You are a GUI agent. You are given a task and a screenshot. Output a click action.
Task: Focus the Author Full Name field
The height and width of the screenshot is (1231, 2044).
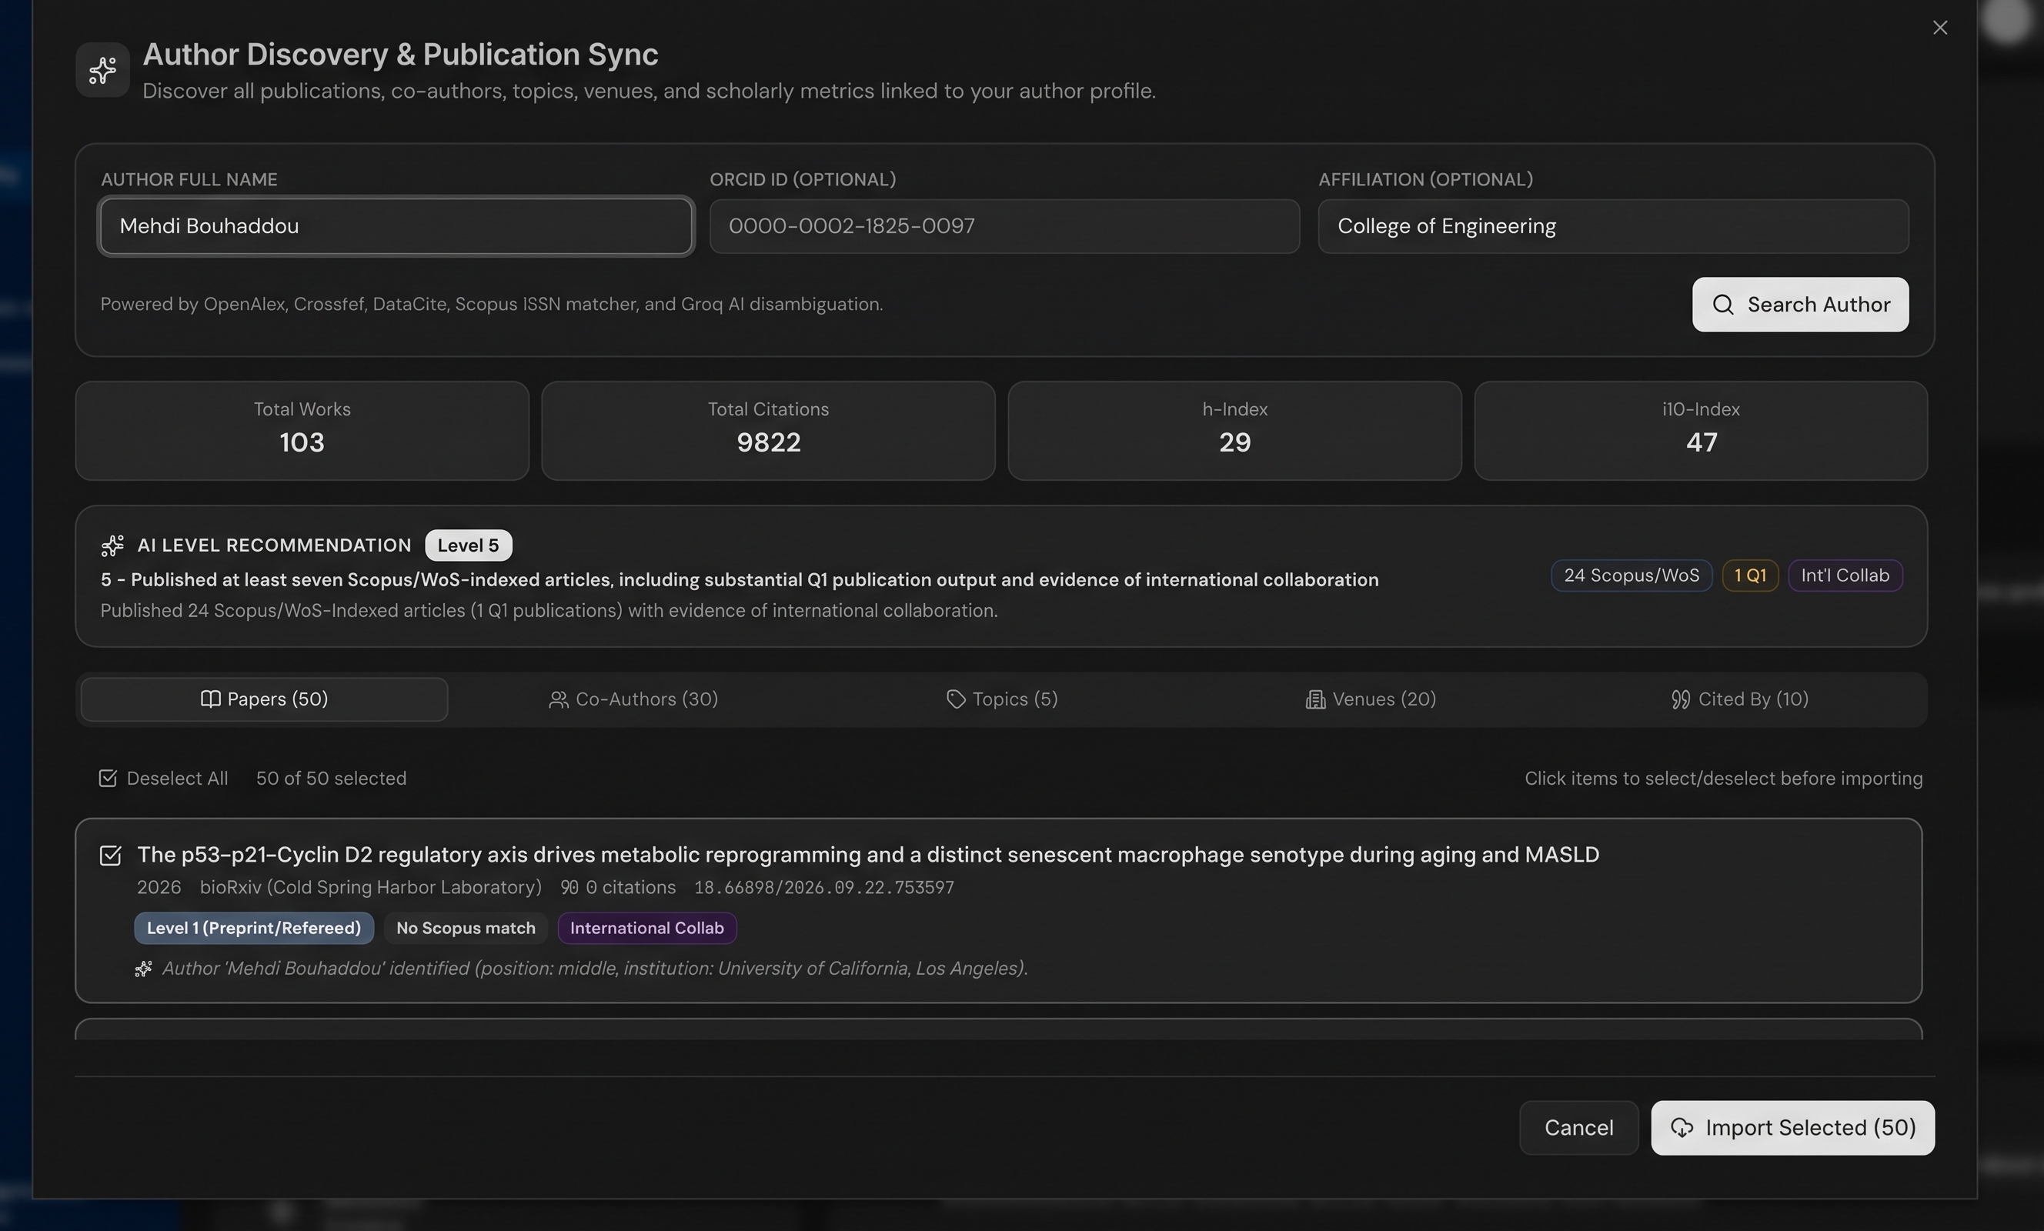396,225
